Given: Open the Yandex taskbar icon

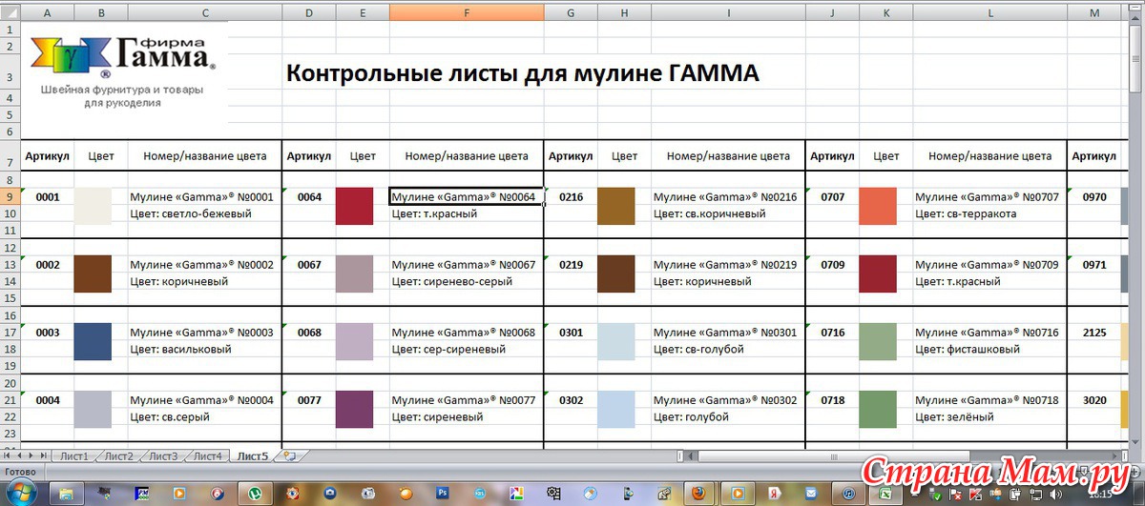Looking at the screenshot, I should point(774,494).
